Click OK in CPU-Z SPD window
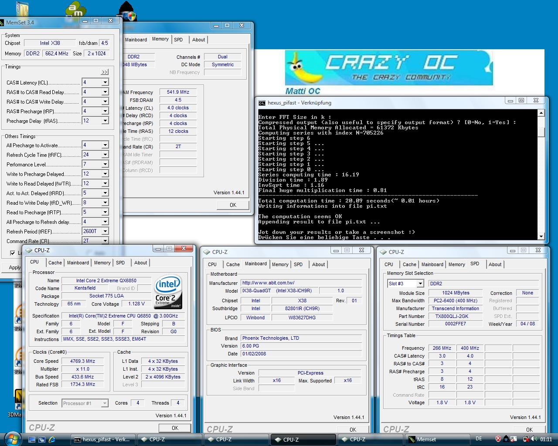This screenshot has width=558, height=446. click(529, 429)
